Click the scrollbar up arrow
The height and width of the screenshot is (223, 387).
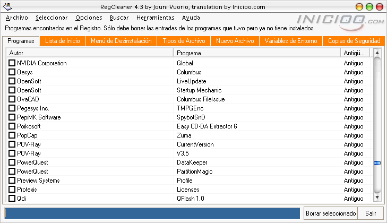click(x=377, y=53)
